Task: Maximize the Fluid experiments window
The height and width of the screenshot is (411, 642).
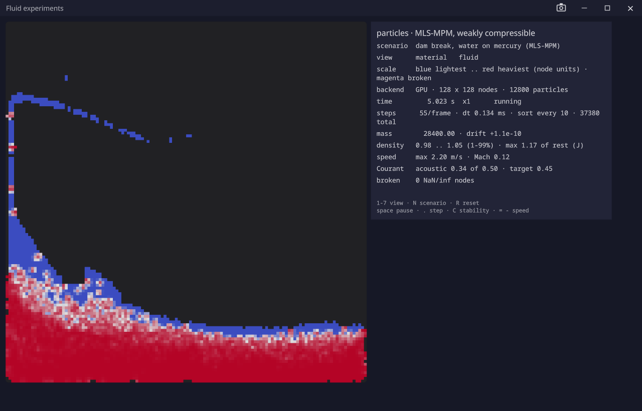Action: point(607,8)
